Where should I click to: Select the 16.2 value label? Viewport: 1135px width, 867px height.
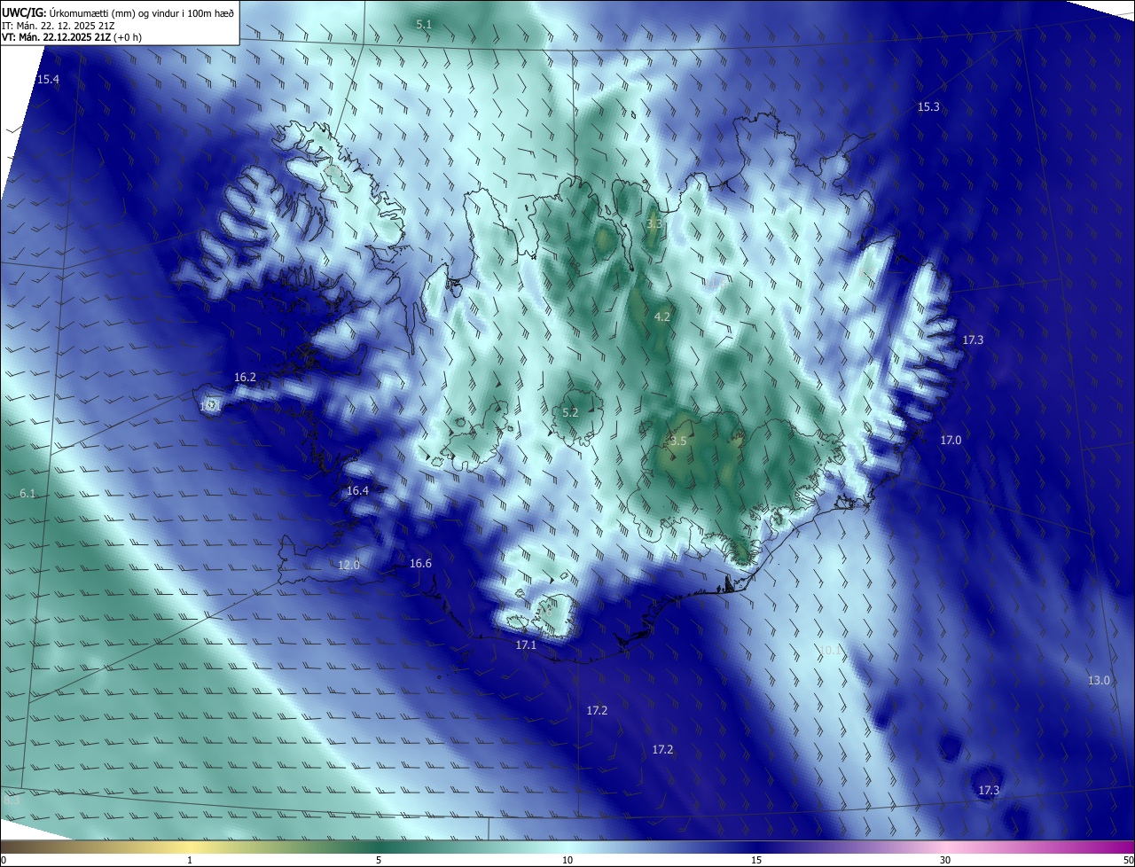(x=245, y=378)
